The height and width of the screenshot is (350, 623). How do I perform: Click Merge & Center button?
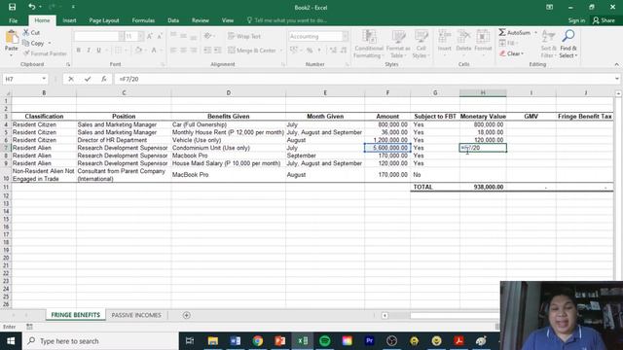(x=252, y=50)
